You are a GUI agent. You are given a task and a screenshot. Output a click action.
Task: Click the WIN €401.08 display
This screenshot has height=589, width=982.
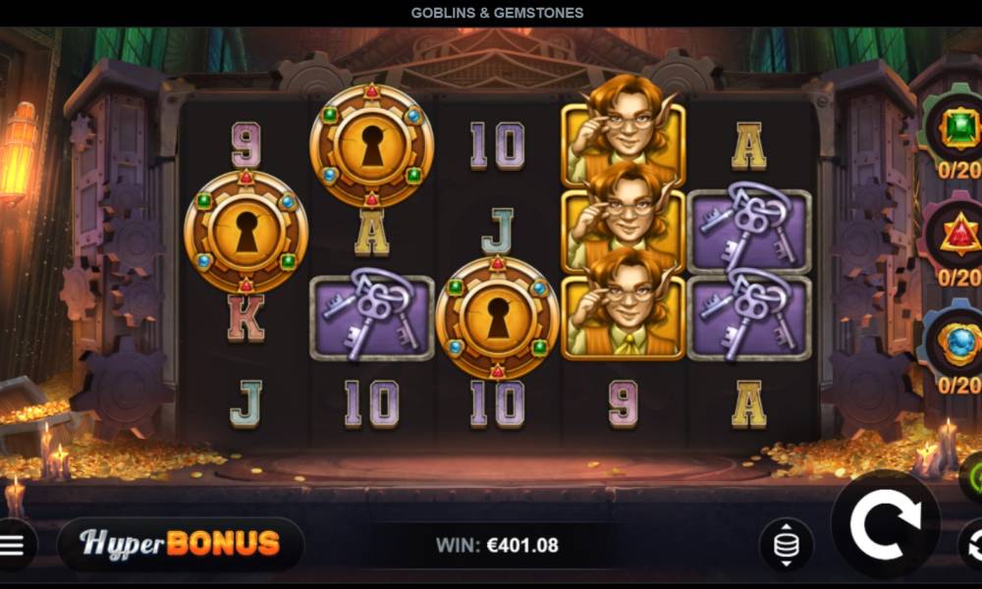point(497,545)
